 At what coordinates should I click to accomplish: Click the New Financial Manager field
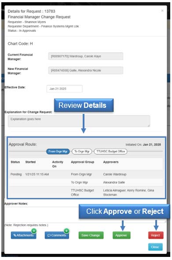pyautogui.click(x=86, y=70)
